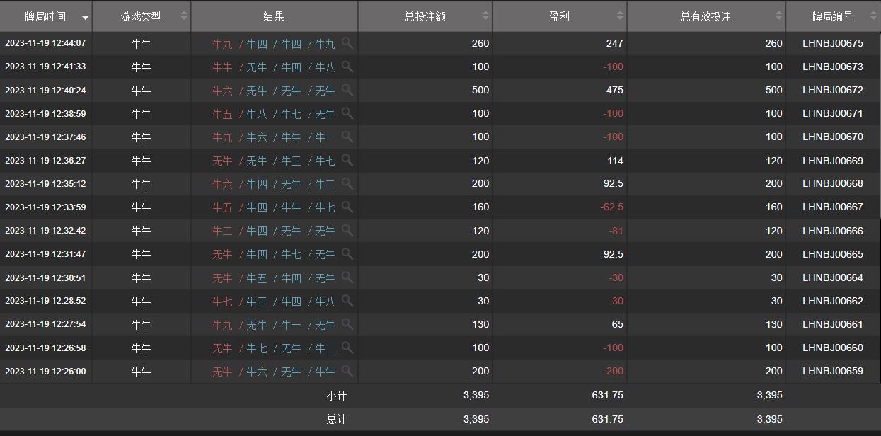Sort by 盈利 column arrows
The image size is (881, 436).
(x=620, y=16)
